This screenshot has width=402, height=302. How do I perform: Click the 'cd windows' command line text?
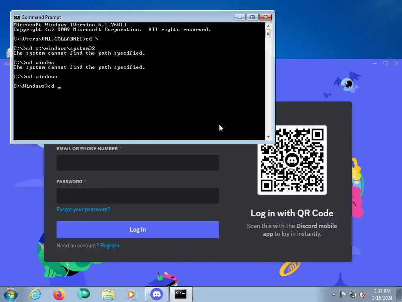[42, 77]
